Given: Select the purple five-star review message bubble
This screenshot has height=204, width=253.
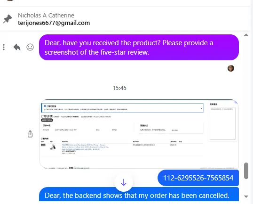Looking at the screenshot, I should click(x=139, y=48).
